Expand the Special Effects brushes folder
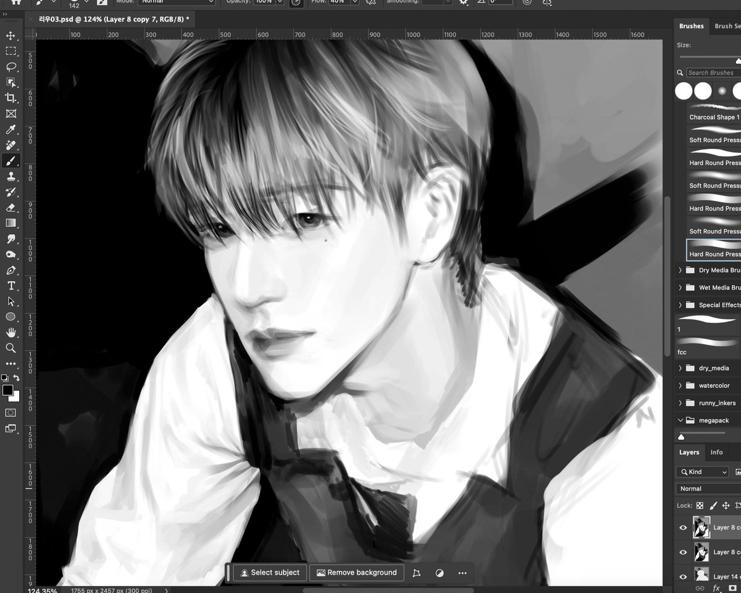The image size is (741, 593). coord(680,305)
